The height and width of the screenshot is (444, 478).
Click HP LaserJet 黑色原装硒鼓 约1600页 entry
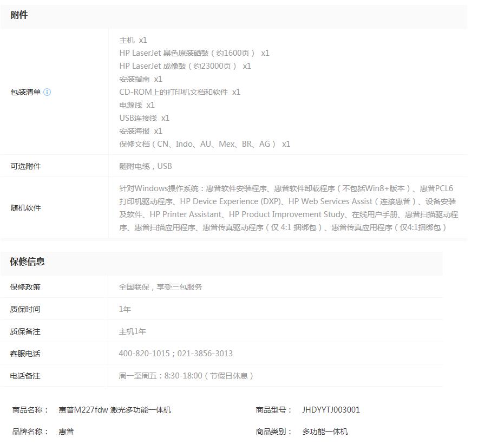pos(194,53)
